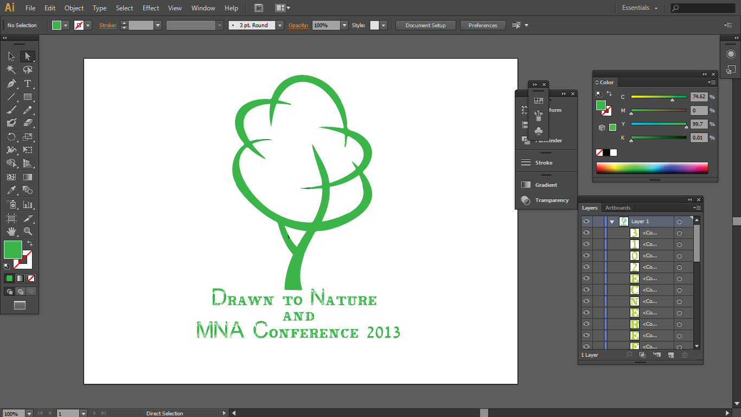Activate the Eyedropper tool

click(x=11, y=190)
